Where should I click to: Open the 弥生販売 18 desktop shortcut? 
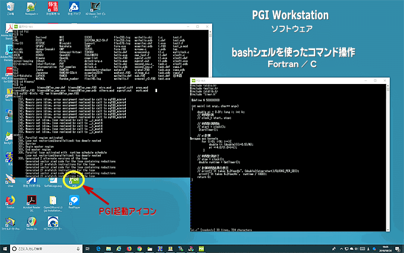pos(53,8)
